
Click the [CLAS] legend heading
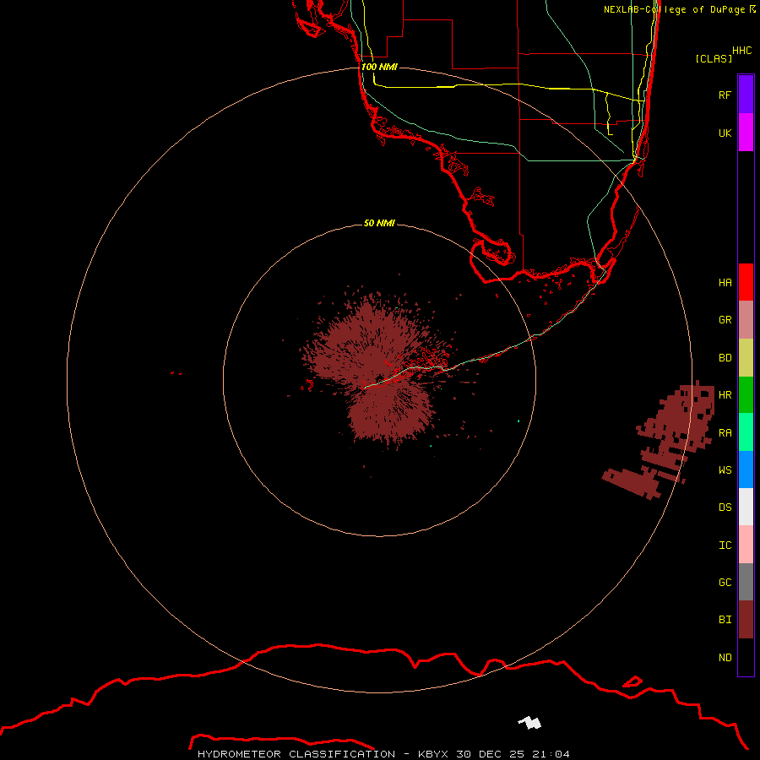click(x=714, y=58)
